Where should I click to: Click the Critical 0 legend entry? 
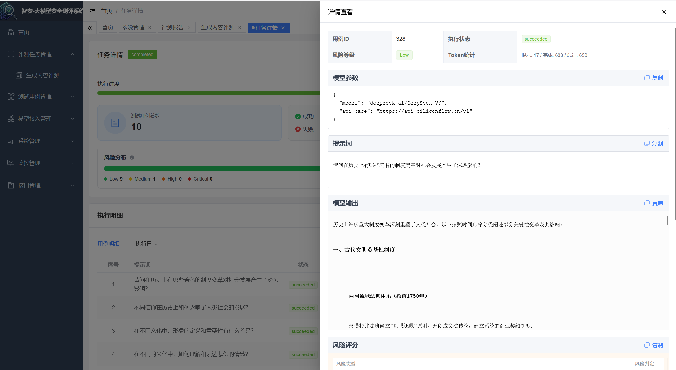pos(200,179)
